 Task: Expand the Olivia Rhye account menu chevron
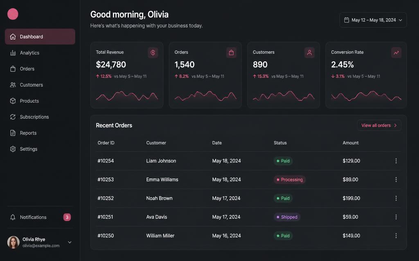pyautogui.click(x=70, y=242)
